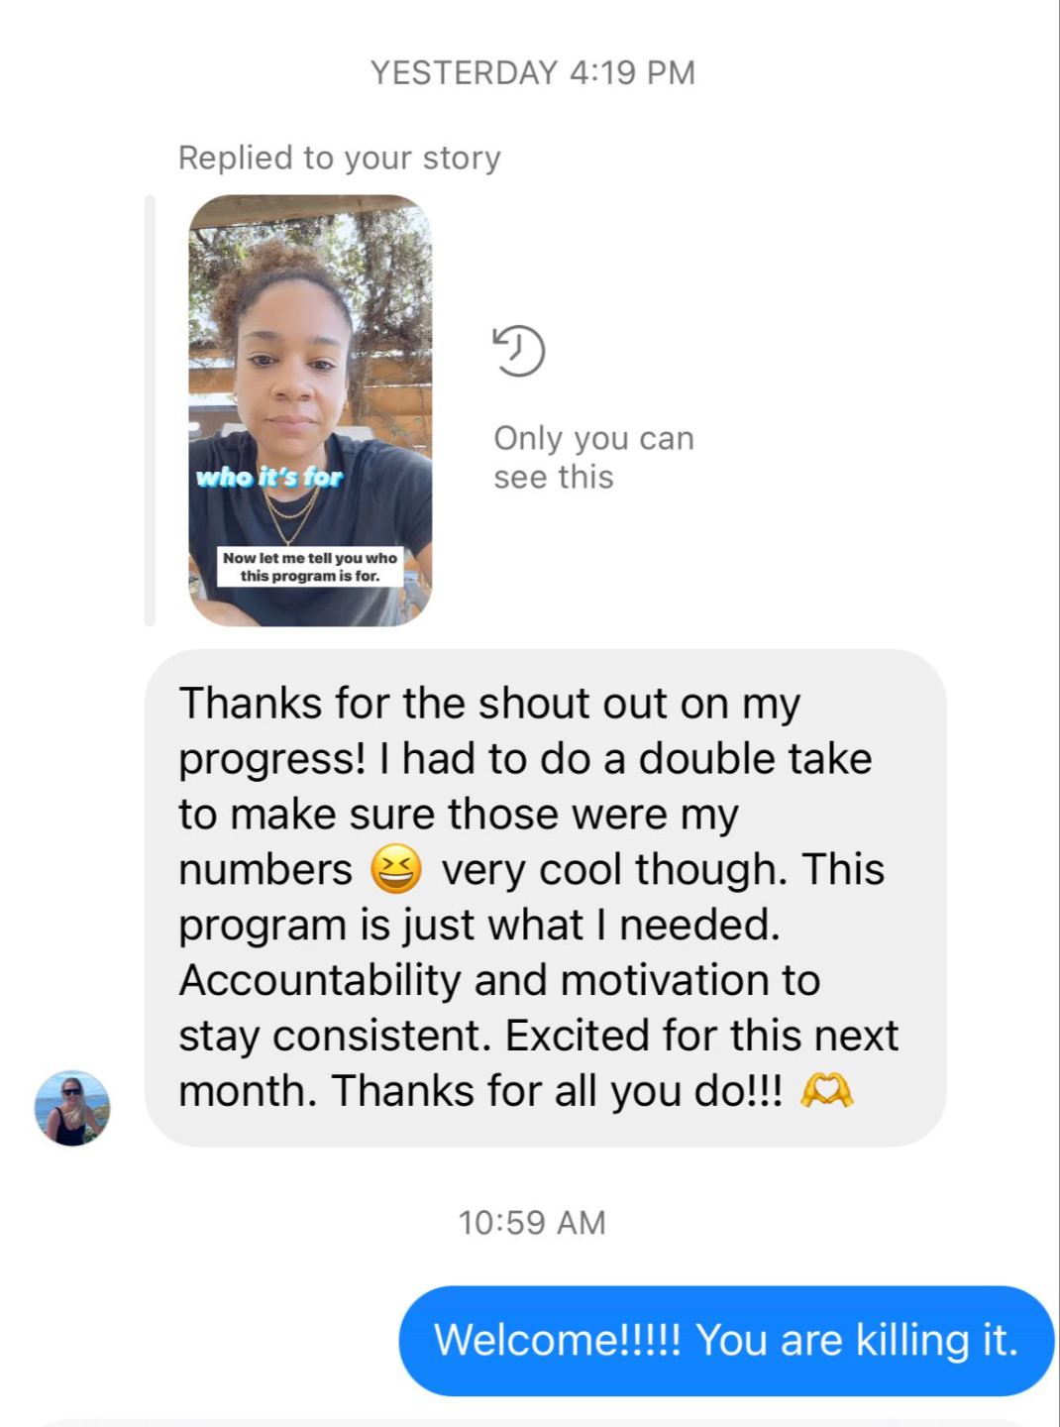Tap the 'YESTERDAY 4:19 PM' timestamp

click(x=533, y=72)
